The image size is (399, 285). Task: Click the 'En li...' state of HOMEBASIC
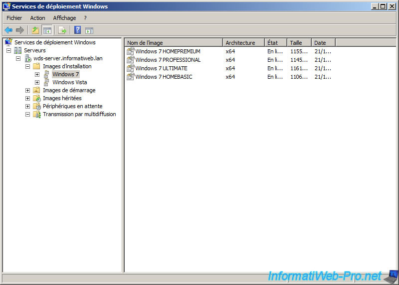275,77
